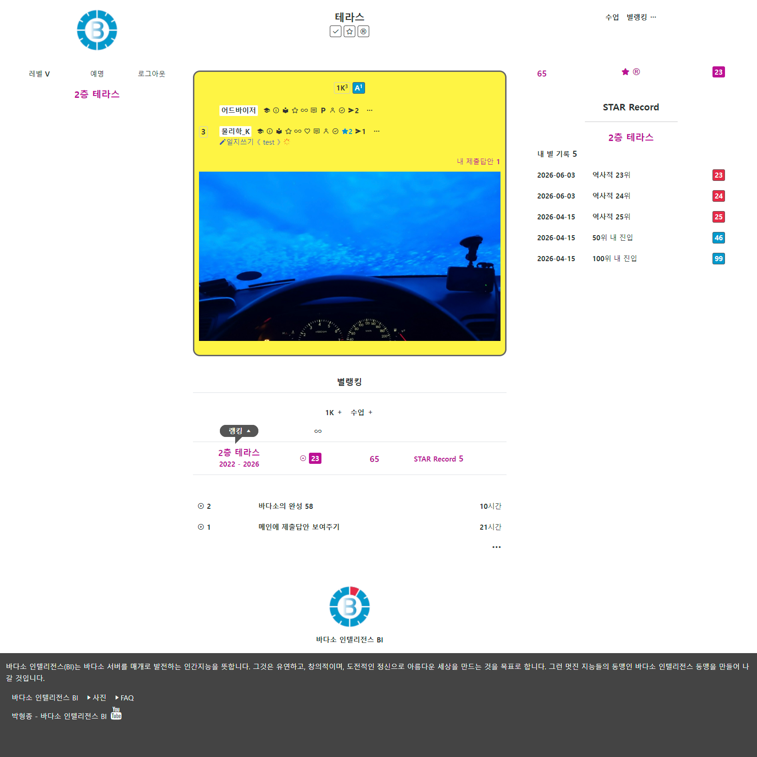757x757 pixels.
Task: Click footer Badaso Intelligence BI logo
Action: point(350,607)
